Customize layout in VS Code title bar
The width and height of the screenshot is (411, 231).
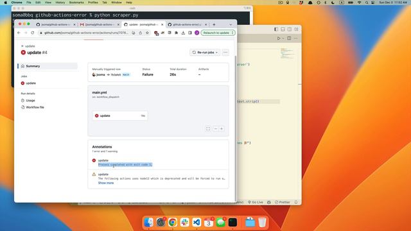(296, 30)
